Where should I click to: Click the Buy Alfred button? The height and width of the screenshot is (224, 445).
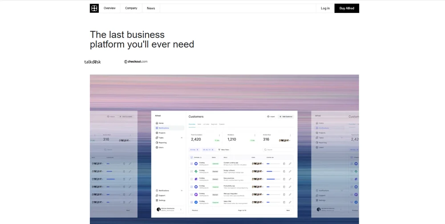347,8
